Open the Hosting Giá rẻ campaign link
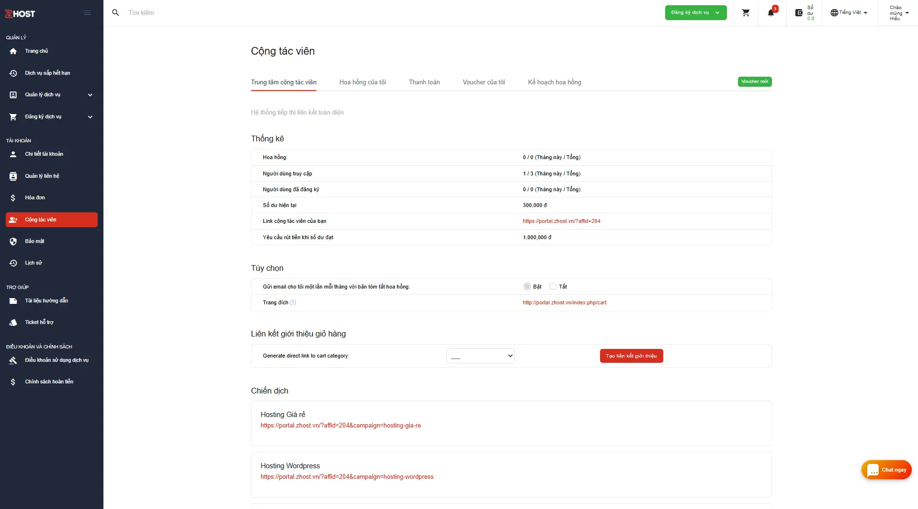Viewport: 918px width, 509px height. tap(340, 426)
